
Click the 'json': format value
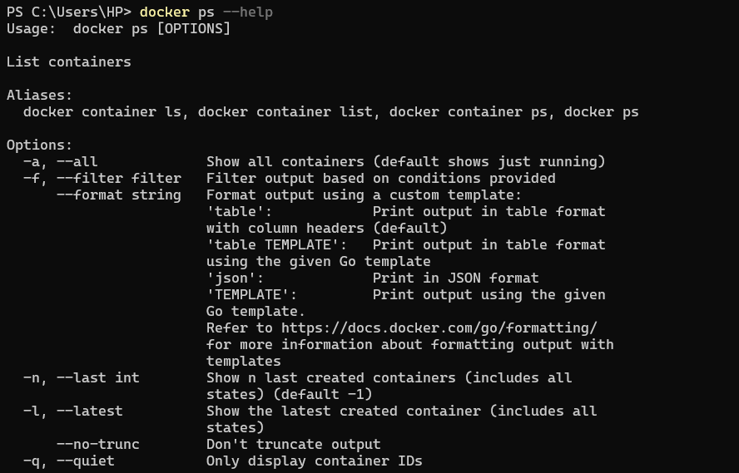(235, 278)
